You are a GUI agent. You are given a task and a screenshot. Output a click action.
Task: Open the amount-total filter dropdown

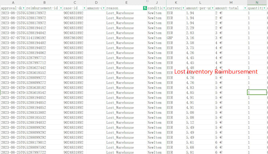coord(245,8)
